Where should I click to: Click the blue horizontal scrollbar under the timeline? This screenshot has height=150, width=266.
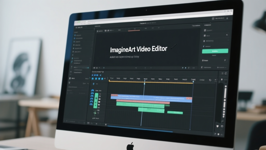tap(140, 129)
